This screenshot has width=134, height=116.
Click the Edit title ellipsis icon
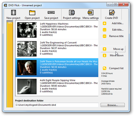[105, 30]
